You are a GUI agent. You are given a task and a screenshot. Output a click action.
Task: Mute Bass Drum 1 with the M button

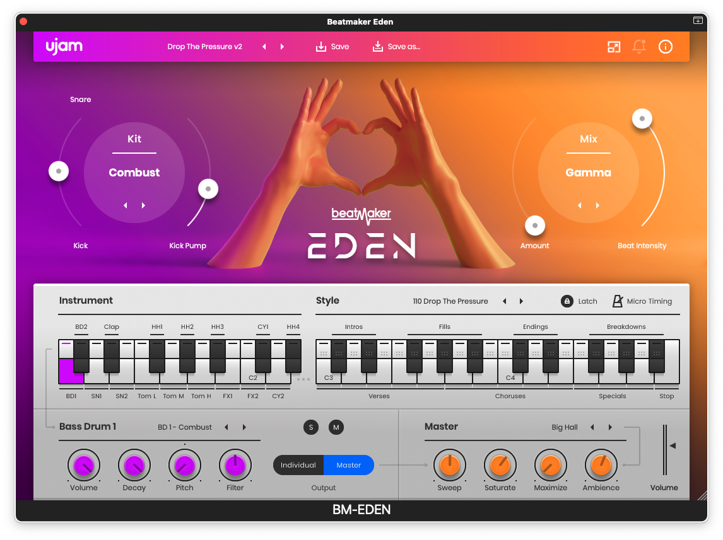click(336, 427)
